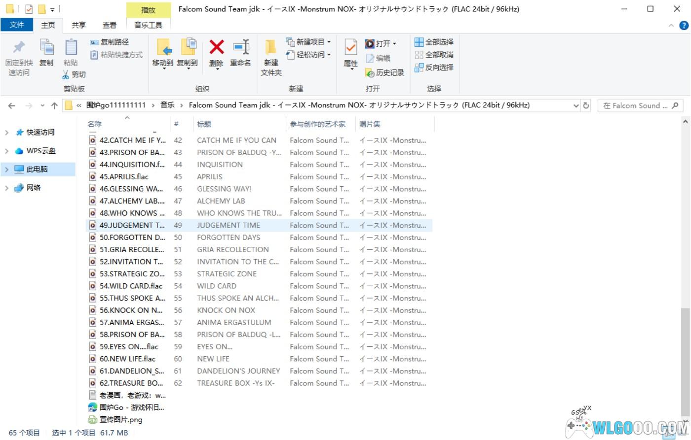Deselect all items (全部取消)
This screenshot has height=440, width=691.
click(434, 55)
